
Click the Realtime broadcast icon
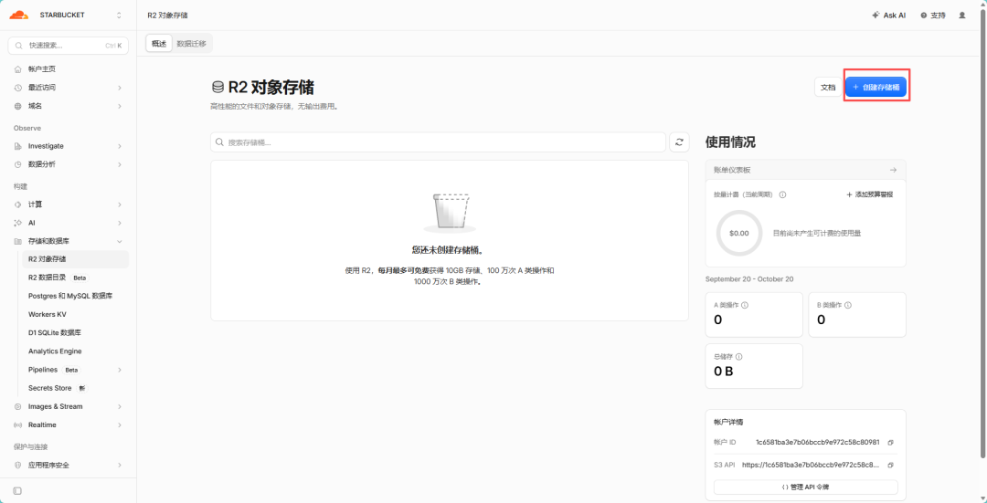click(x=17, y=425)
